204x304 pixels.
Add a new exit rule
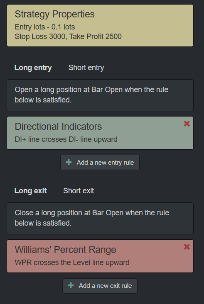[x=100, y=286]
